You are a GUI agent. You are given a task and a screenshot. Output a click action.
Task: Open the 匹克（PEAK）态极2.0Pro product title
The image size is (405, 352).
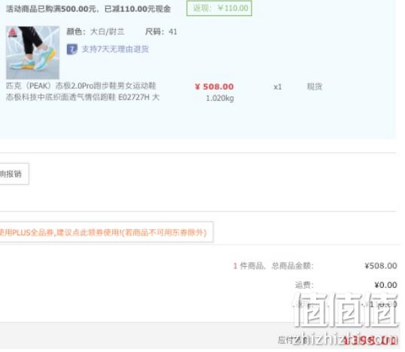(x=81, y=86)
